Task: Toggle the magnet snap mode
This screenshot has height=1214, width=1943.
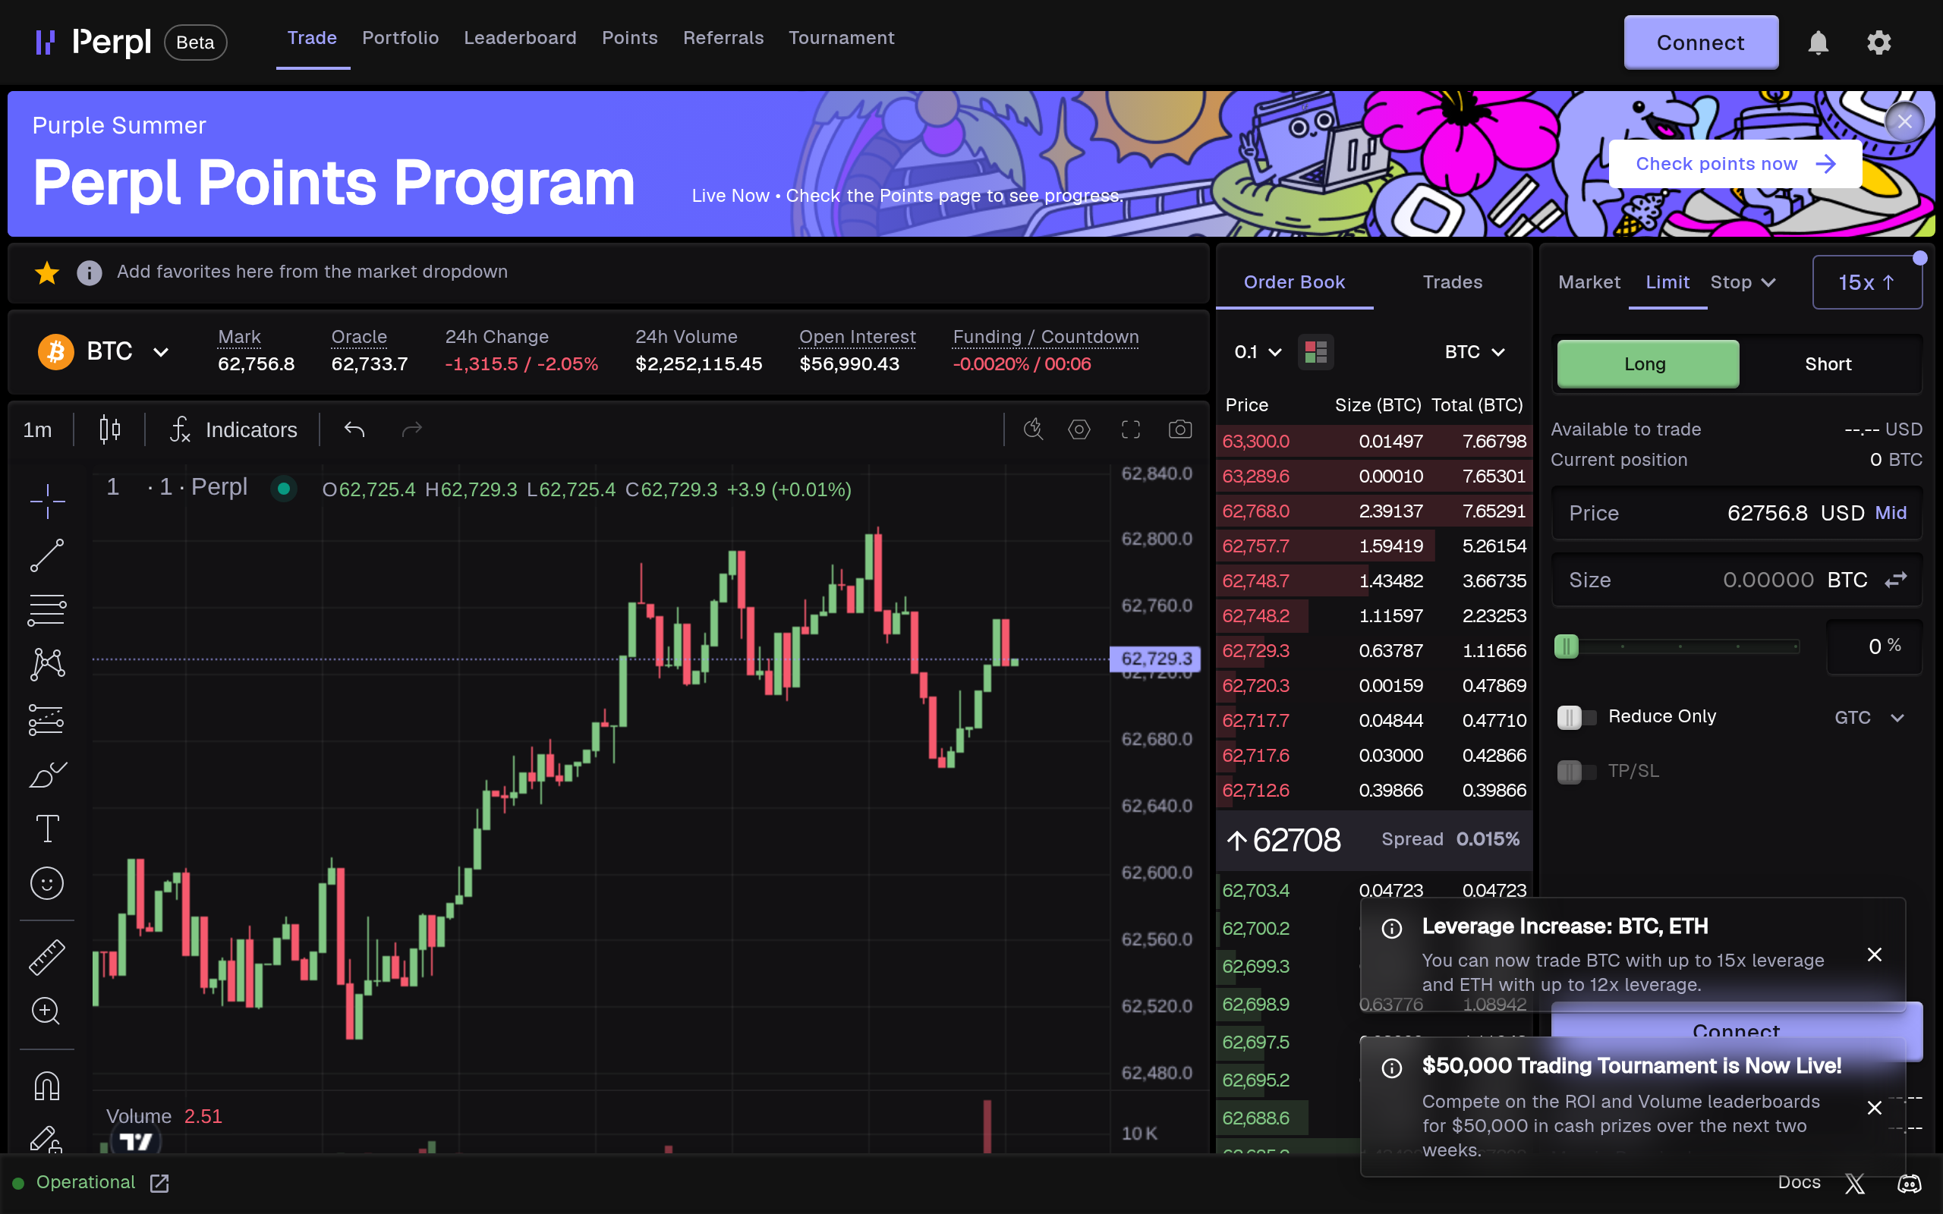Action: 47,1086
